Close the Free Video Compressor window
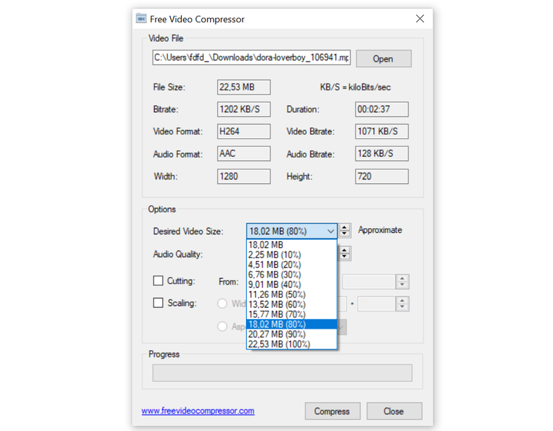 point(420,19)
